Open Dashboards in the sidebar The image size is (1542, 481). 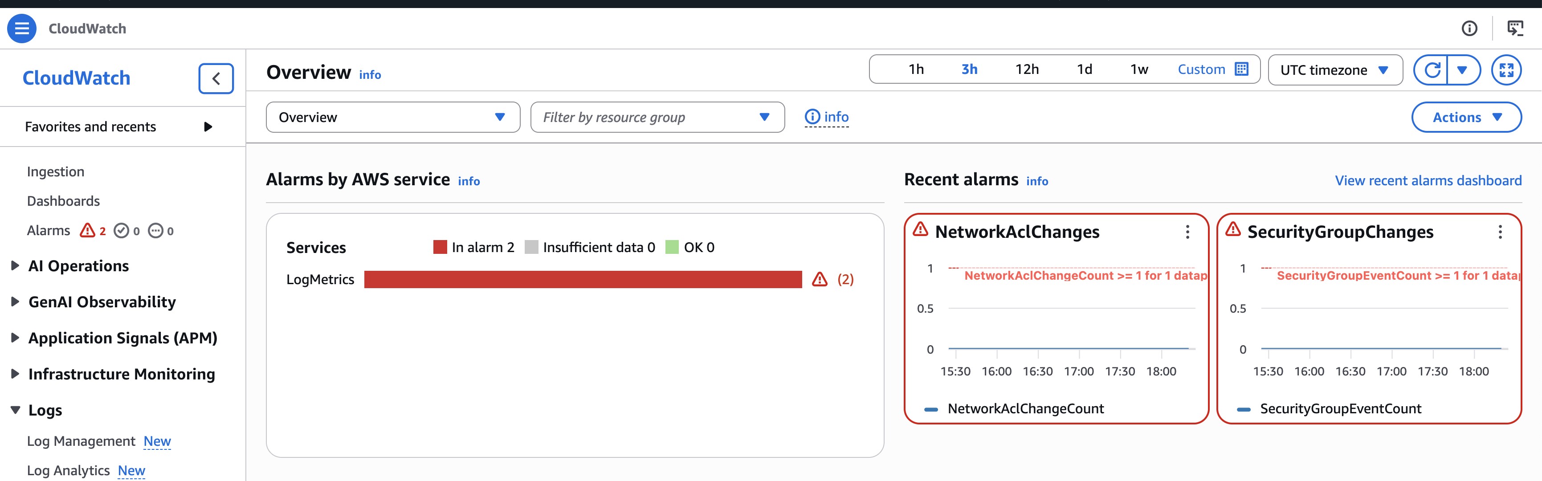63,201
